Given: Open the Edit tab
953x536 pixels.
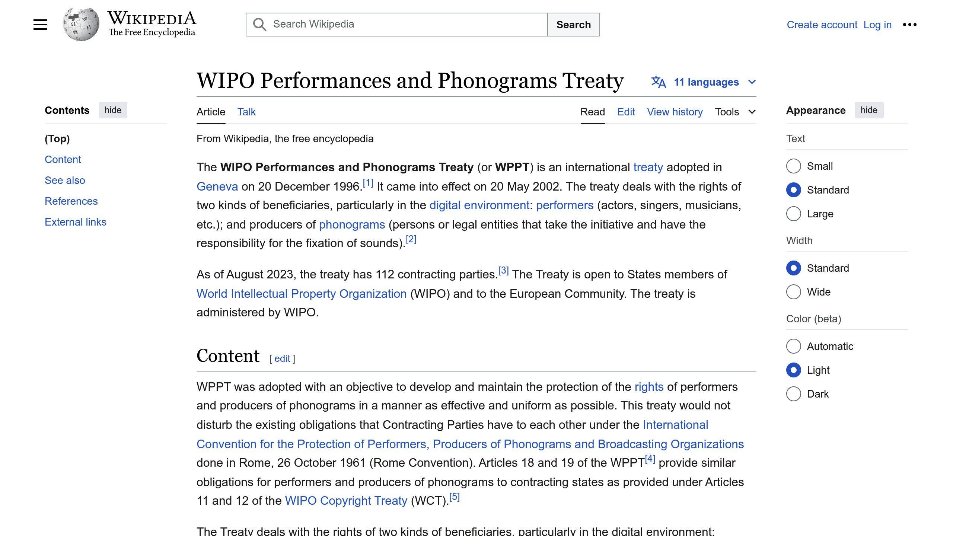Looking at the screenshot, I should click(626, 112).
